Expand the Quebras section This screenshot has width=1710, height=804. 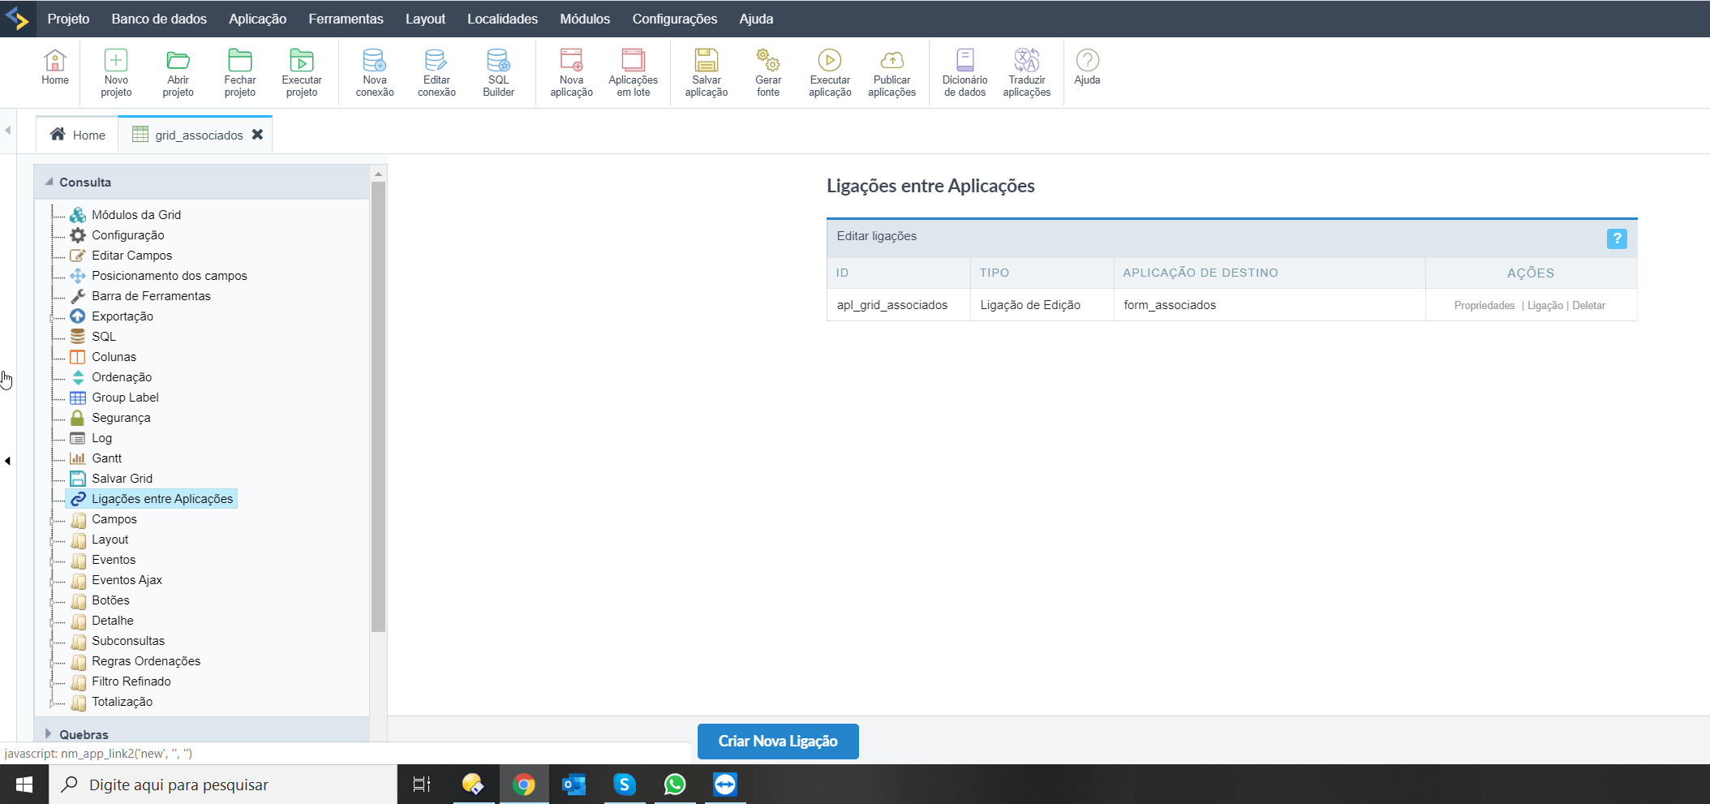pos(49,733)
